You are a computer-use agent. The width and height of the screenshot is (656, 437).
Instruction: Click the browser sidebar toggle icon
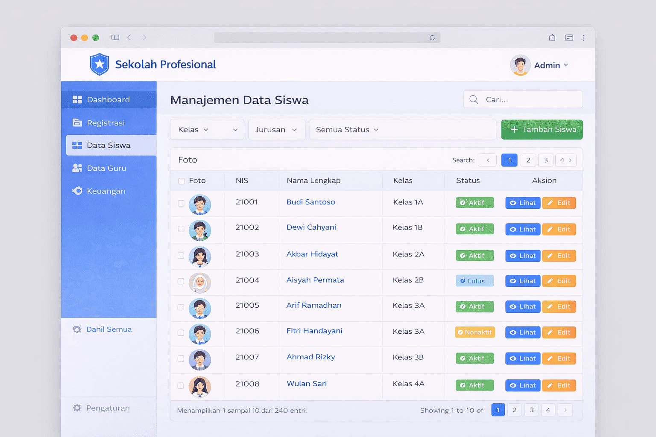[x=115, y=38]
